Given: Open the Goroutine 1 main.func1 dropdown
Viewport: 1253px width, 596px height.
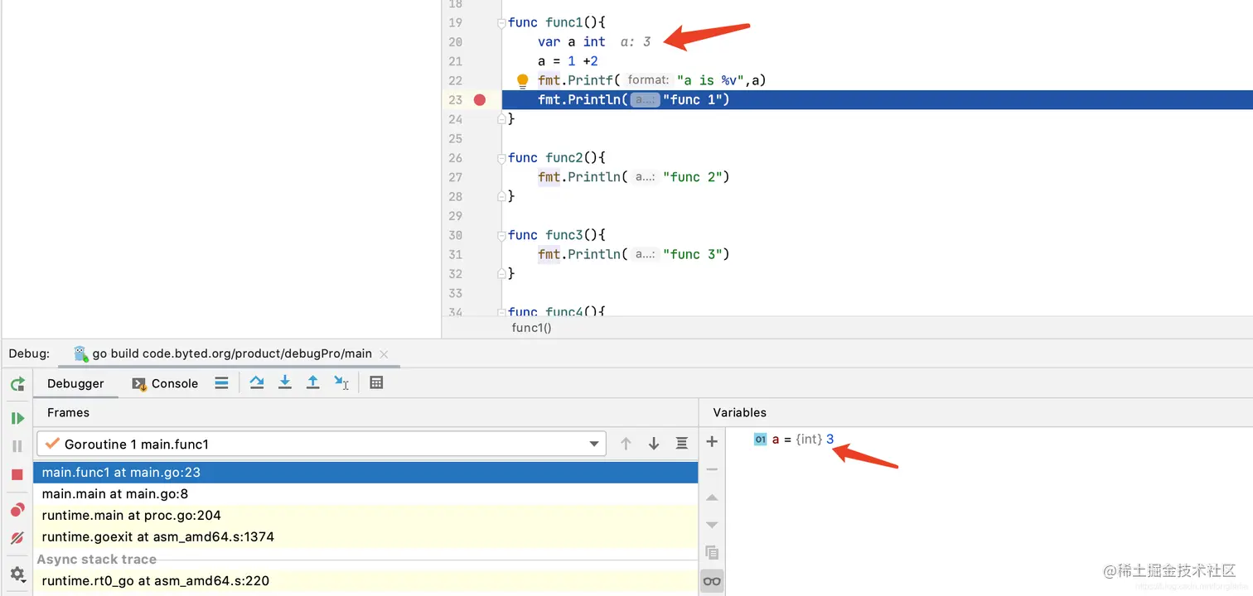Looking at the screenshot, I should click(322, 444).
